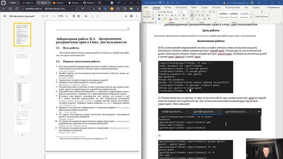Open the Times New Roman font dropdown
This screenshot has width=283, height=159.
(179, 12)
